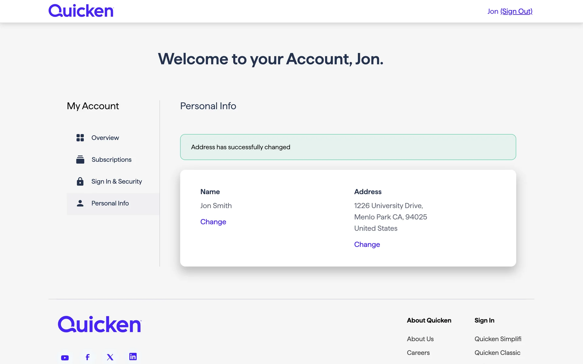This screenshot has height=364, width=583.
Task: Click the Overview grid icon in sidebar
Action: [x=80, y=138]
